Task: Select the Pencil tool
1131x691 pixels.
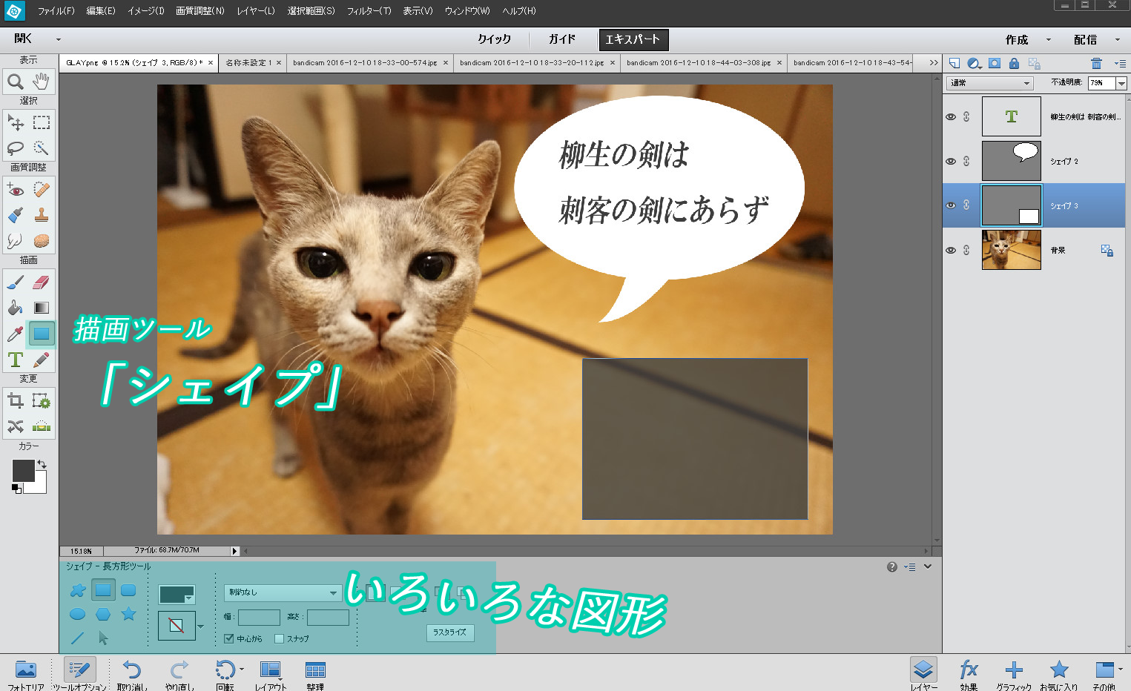Action: tap(42, 360)
